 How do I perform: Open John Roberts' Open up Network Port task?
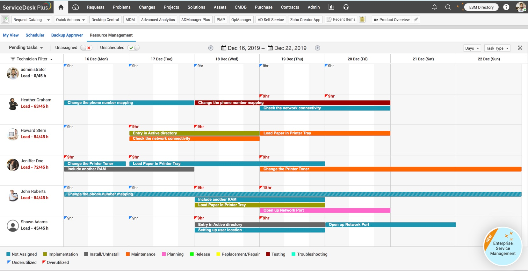[x=325, y=210]
